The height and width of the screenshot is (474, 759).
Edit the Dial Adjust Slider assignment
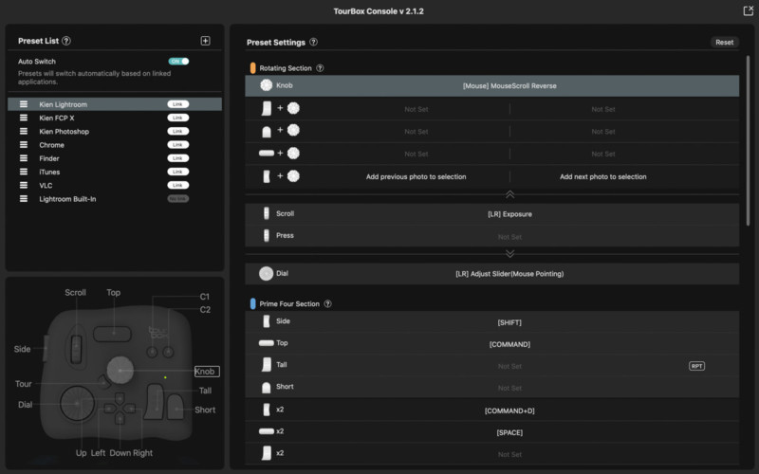pos(509,274)
